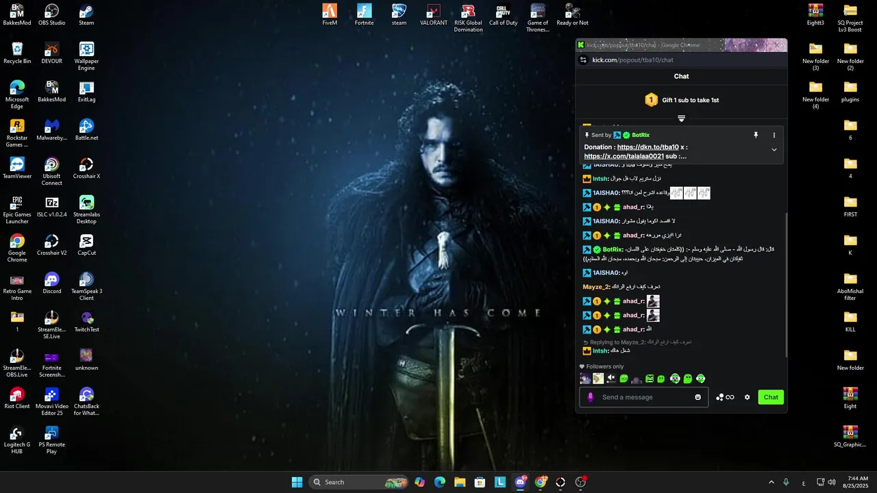This screenshot has width=877, height=493.
Task: Open chat settings gear icon
Action: [x=748, y=397]
